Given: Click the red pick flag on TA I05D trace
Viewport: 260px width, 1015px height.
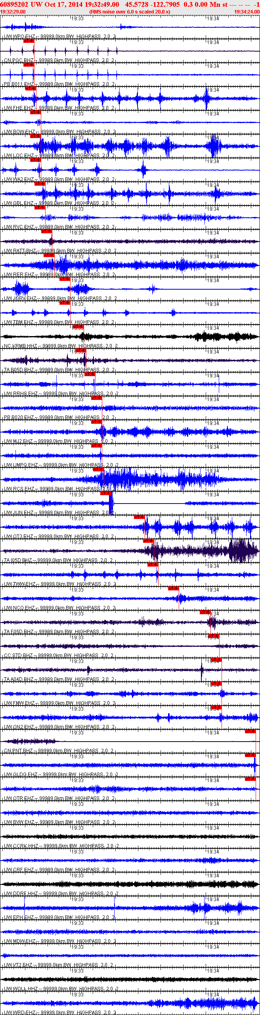Looking at the screenshot, I should pyautogui.click(x=148, y=541).
